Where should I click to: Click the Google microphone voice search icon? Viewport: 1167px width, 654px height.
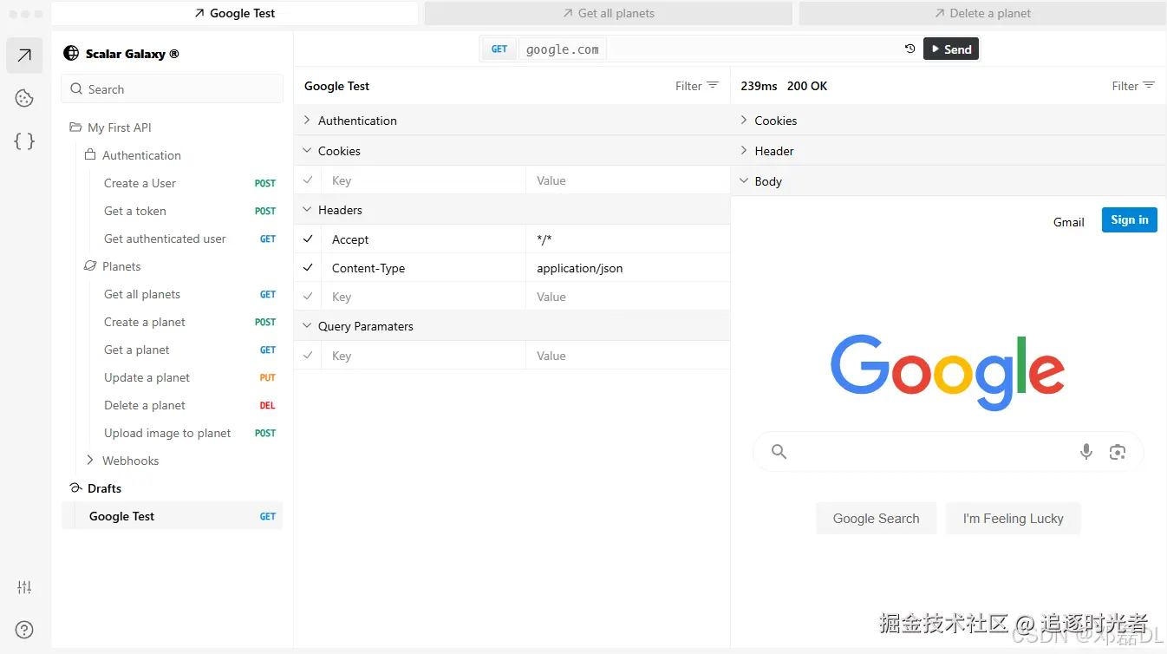1086,451
